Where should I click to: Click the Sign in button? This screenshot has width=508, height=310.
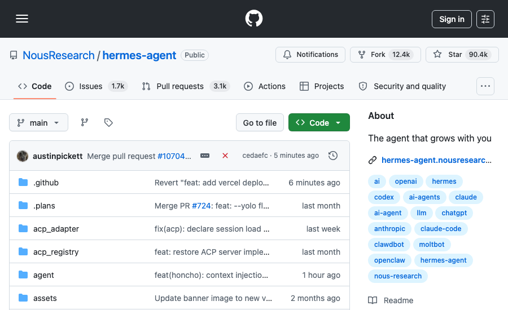click(x=452, y=19)
